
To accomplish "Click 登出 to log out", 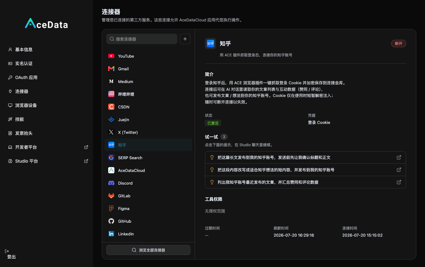I will 11,257.
